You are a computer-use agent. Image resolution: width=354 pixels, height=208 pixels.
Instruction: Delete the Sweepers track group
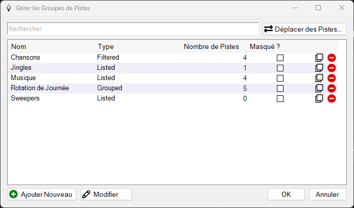coord(332,98)
